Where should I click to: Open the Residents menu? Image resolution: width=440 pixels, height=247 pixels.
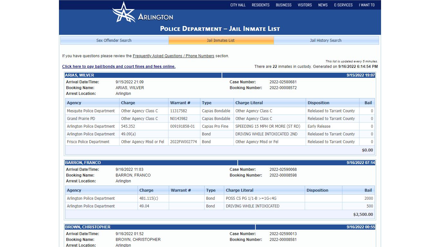tap(261, 5)
